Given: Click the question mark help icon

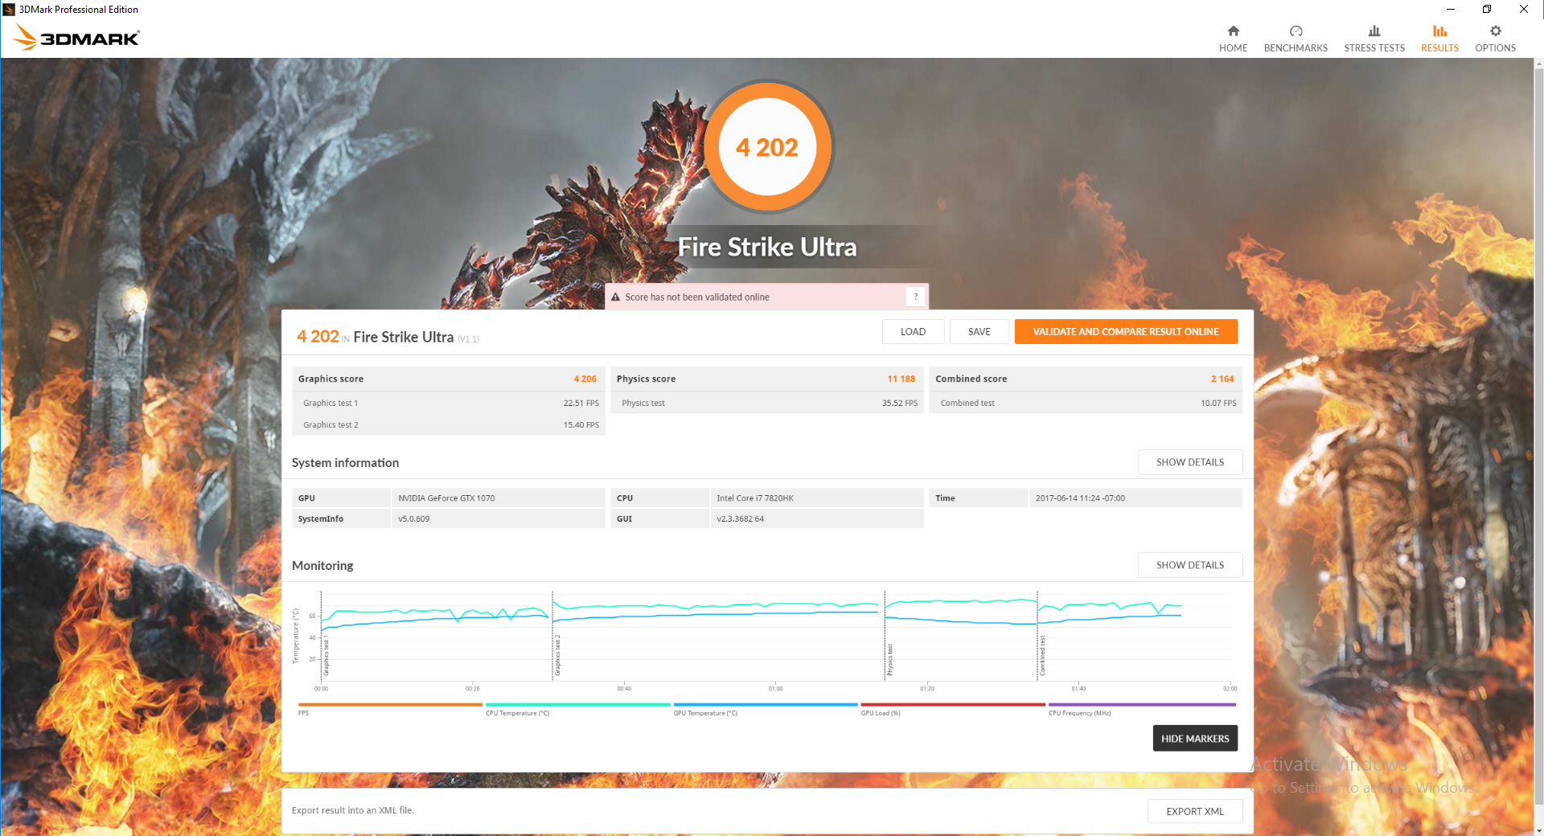Looking at the screenshot, I should point(915,297).
